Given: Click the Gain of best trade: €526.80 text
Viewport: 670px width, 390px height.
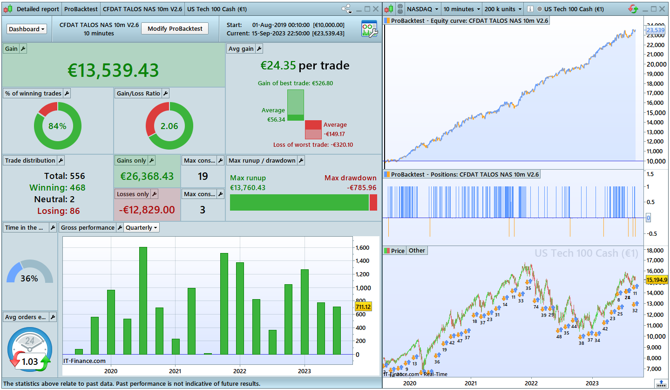Looking at the screenshot, I should coord(295,83).
